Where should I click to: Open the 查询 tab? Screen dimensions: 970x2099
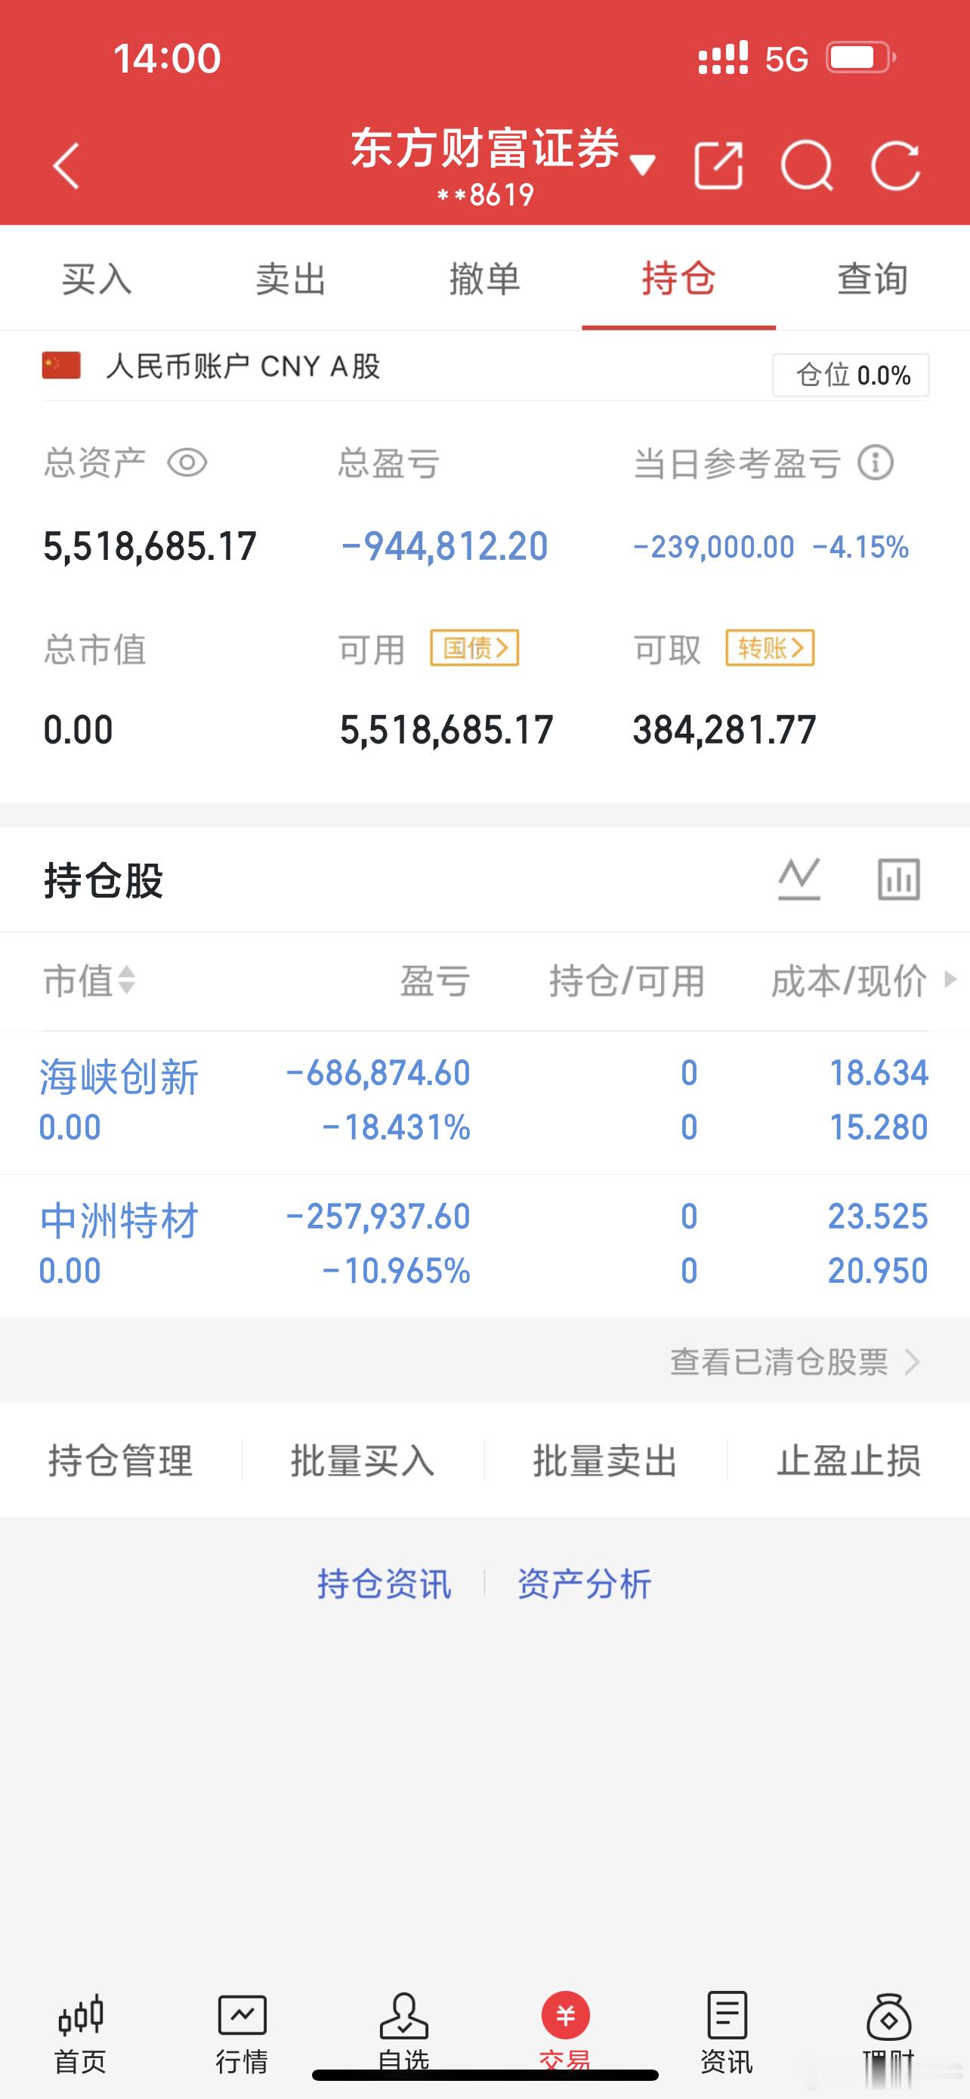pos(873,279)
